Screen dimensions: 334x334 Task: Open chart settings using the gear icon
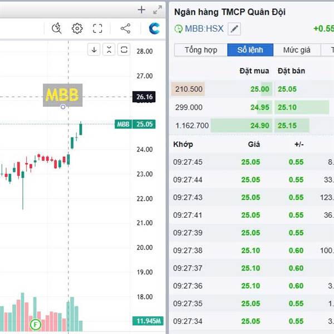click(x=77, y=28)
